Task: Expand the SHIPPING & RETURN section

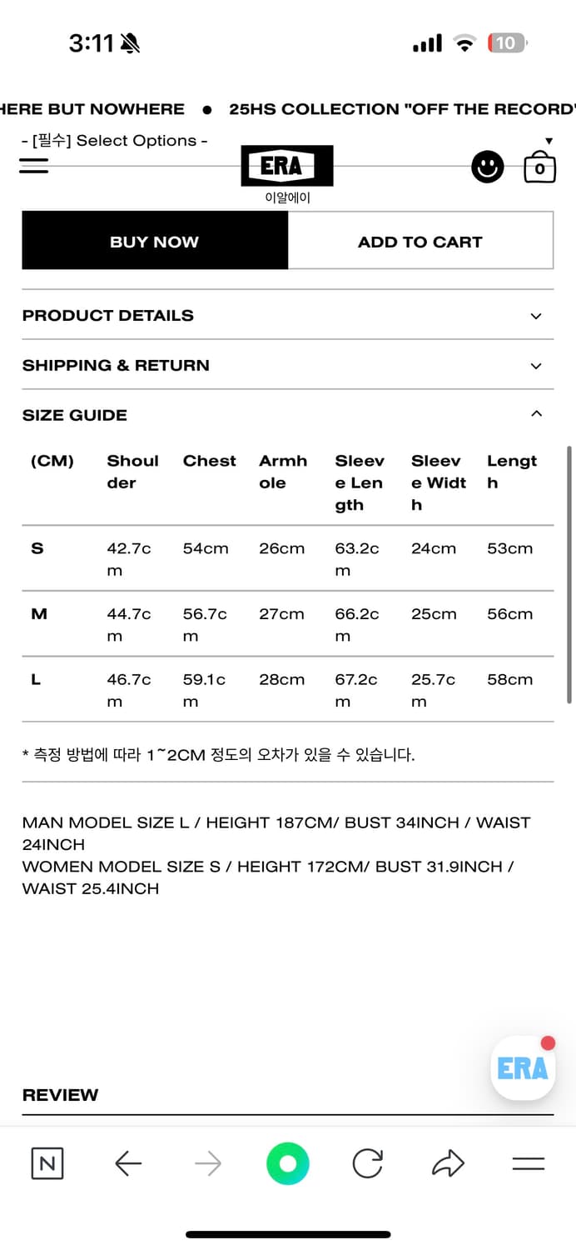Action: (x=287, y=365)
